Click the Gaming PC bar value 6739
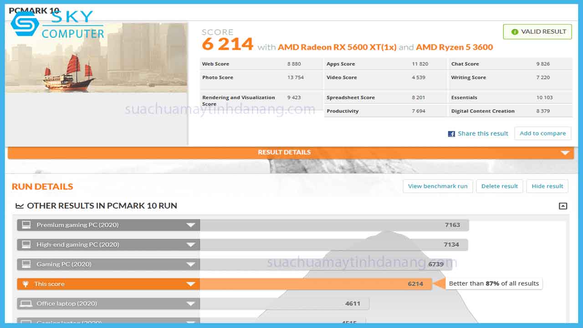This screenshot has height=328, width=583. (436, 264)
